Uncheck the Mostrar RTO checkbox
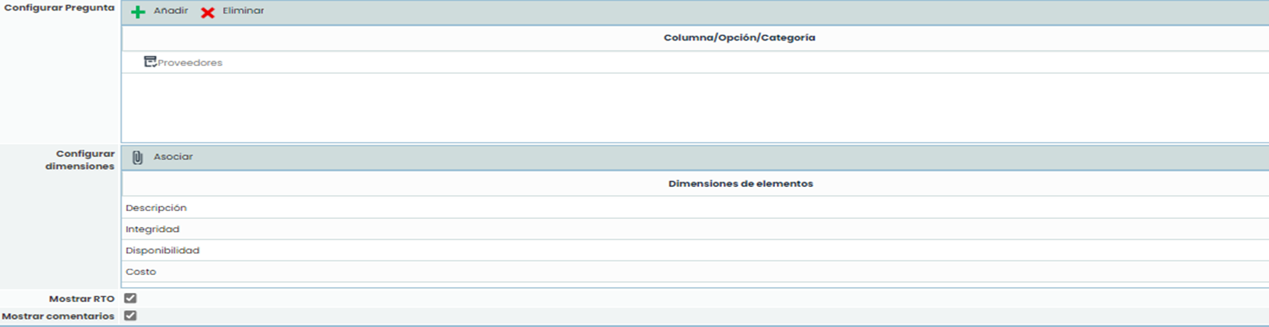The height and width of the screenshot is (327, 1269). tap(130, 299)
